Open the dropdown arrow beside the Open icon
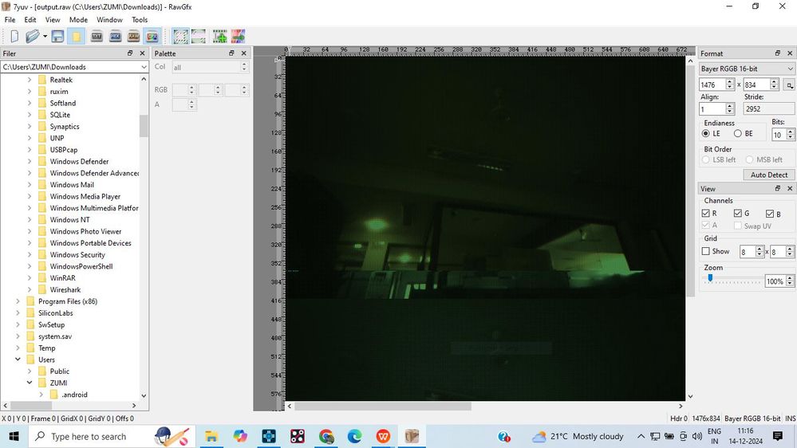The height and width of the screenshot is (448, 797). click(x=45, y=36)
